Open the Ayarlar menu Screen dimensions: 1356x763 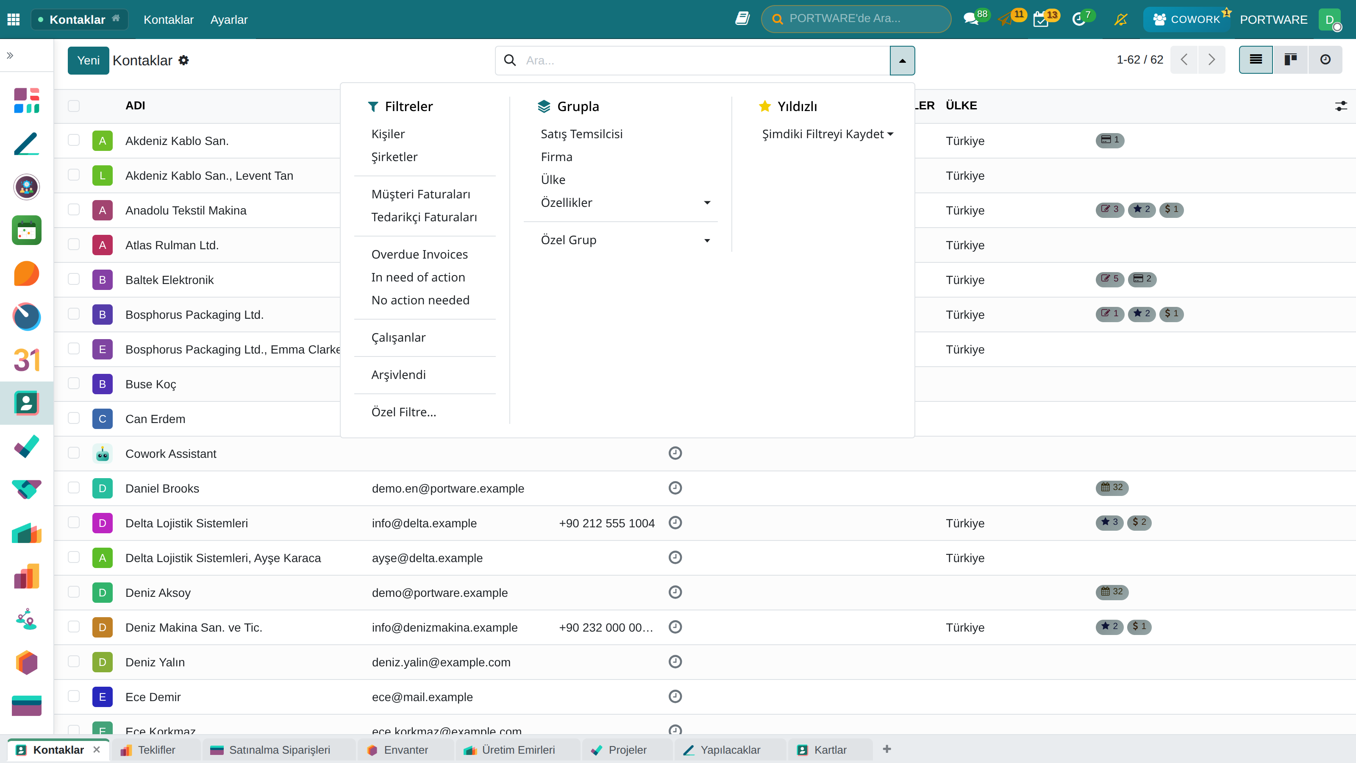tap(229, 19)
